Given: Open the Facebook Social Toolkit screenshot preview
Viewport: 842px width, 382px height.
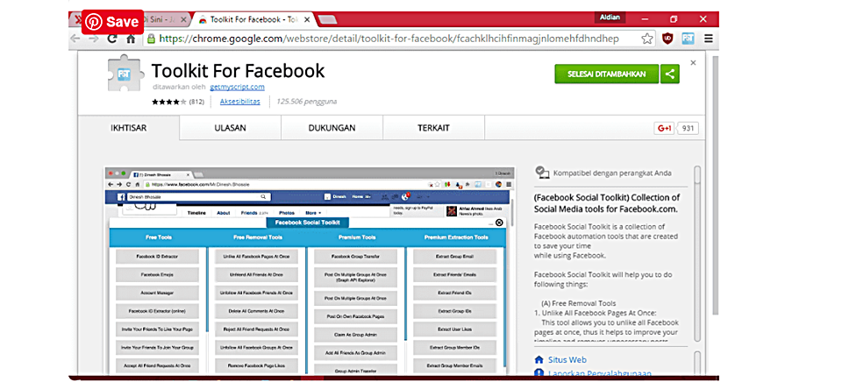Looking at the screenshot, I should [x=310, y=271].
